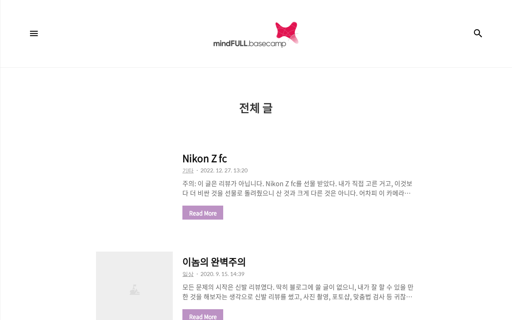This screenshot has height=320, width=512.
Task: Click the mindFULL.basecamp wordmark text
Action: tap(250, 43)
